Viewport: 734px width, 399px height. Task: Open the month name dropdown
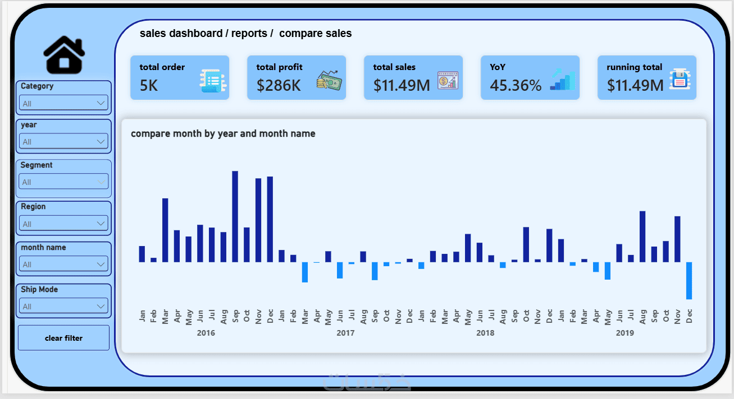63,264
